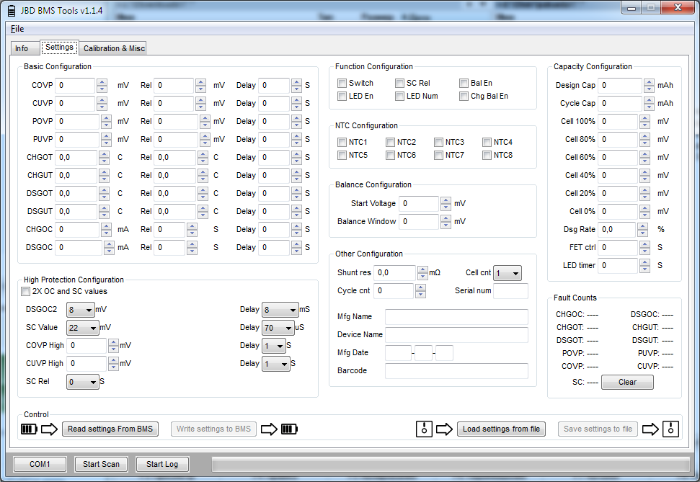Open the SC Value Delay uS dropdown
Screen dimensions: 700x482
point(278,328)
